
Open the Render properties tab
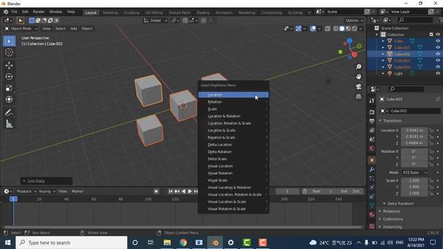click(372, 112)
